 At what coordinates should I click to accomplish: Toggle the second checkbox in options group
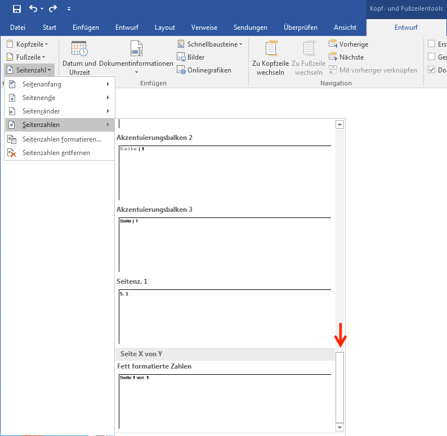coord(432,57)
